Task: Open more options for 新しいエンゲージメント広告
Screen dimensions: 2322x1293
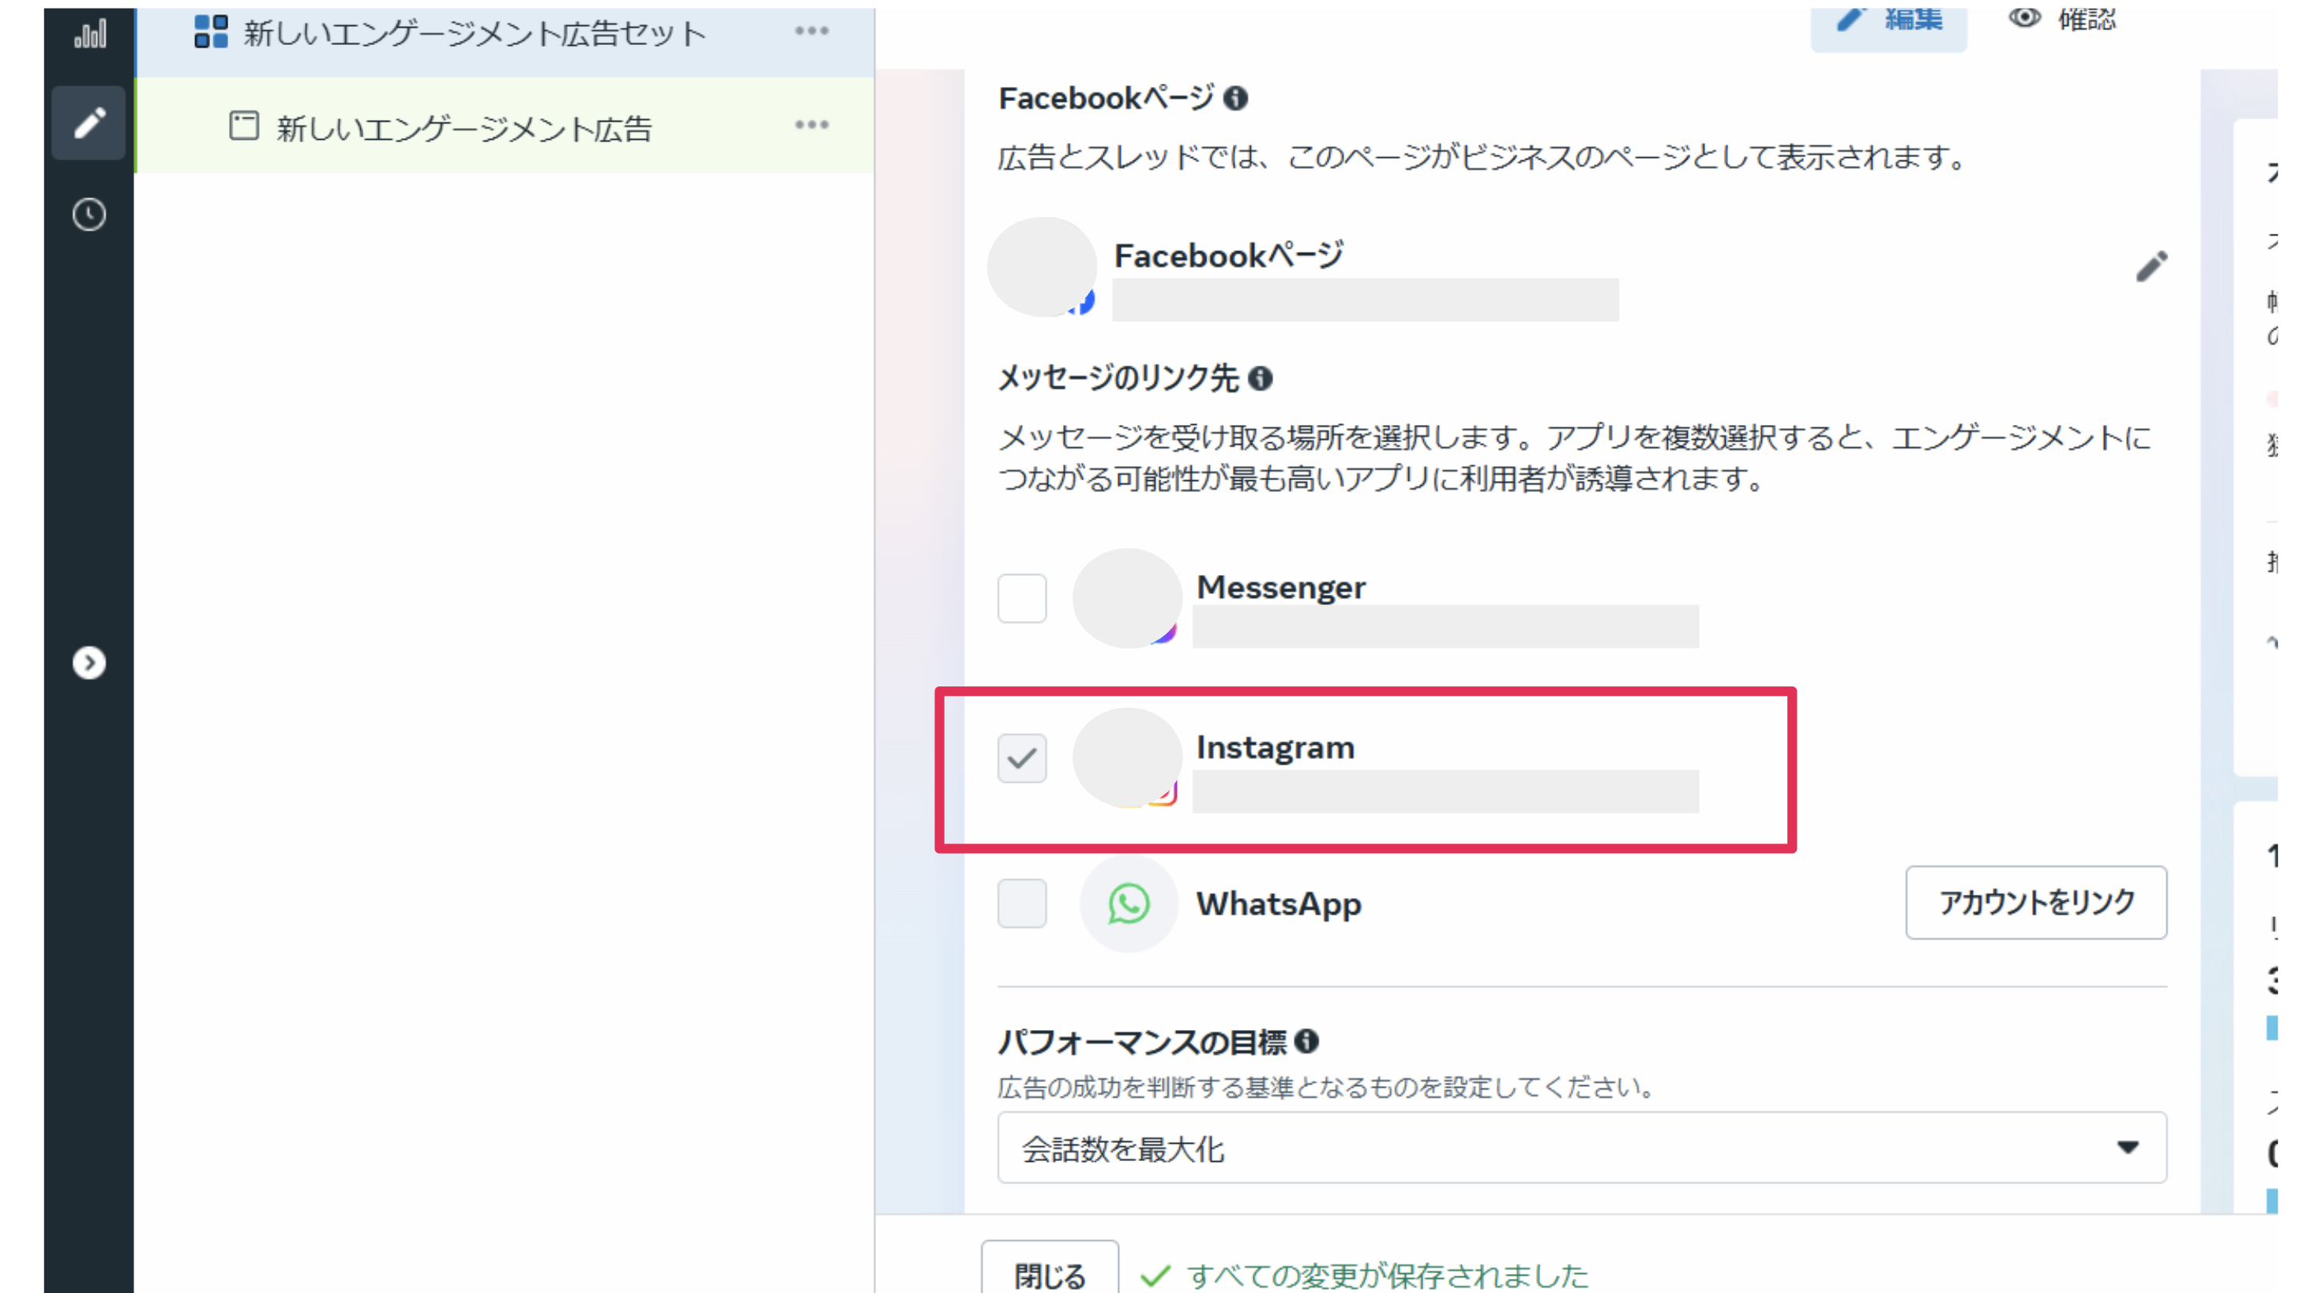Action: (811, 126)
